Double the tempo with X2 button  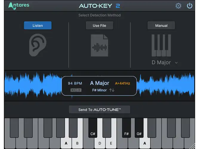pos(73,90)
